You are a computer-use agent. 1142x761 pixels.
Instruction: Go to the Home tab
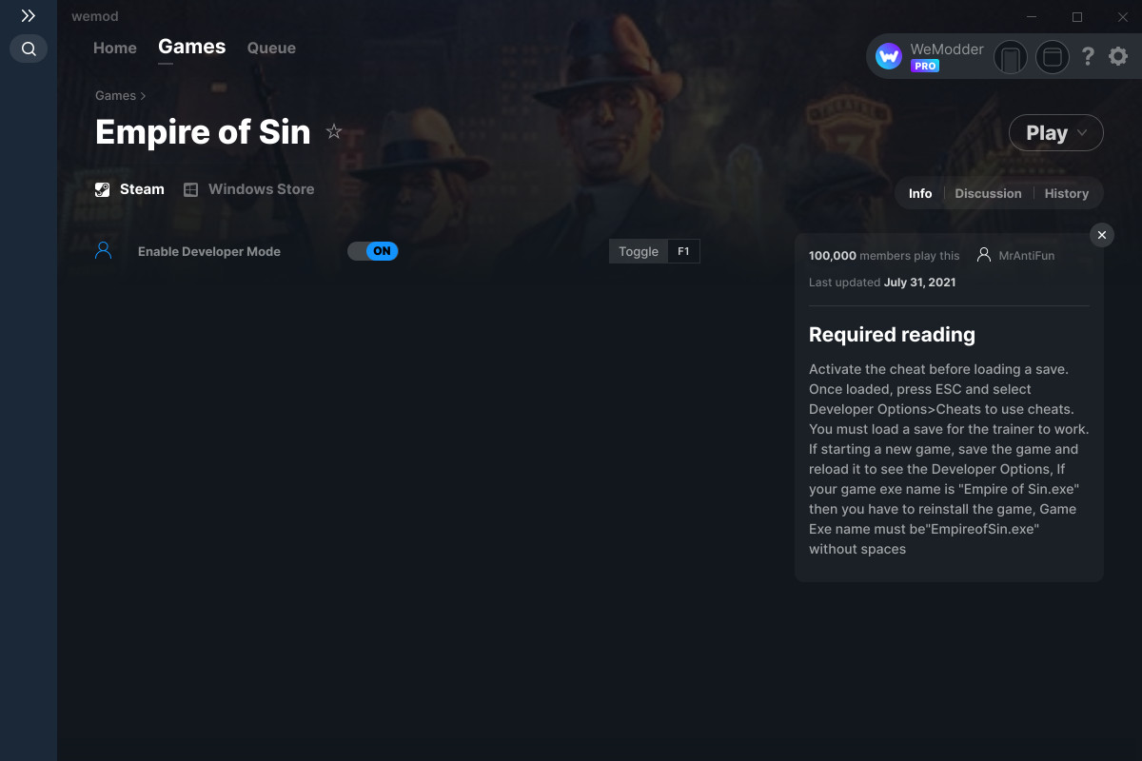coord(115,48)
